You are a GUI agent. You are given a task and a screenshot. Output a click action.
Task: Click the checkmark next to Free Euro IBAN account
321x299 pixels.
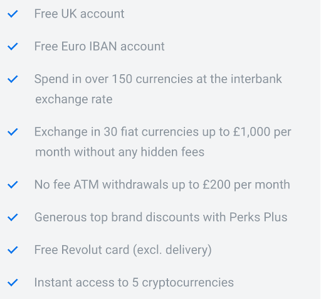coord(13,46)
